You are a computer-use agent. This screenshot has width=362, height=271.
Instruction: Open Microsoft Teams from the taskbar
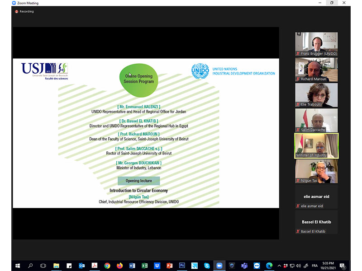244,266
